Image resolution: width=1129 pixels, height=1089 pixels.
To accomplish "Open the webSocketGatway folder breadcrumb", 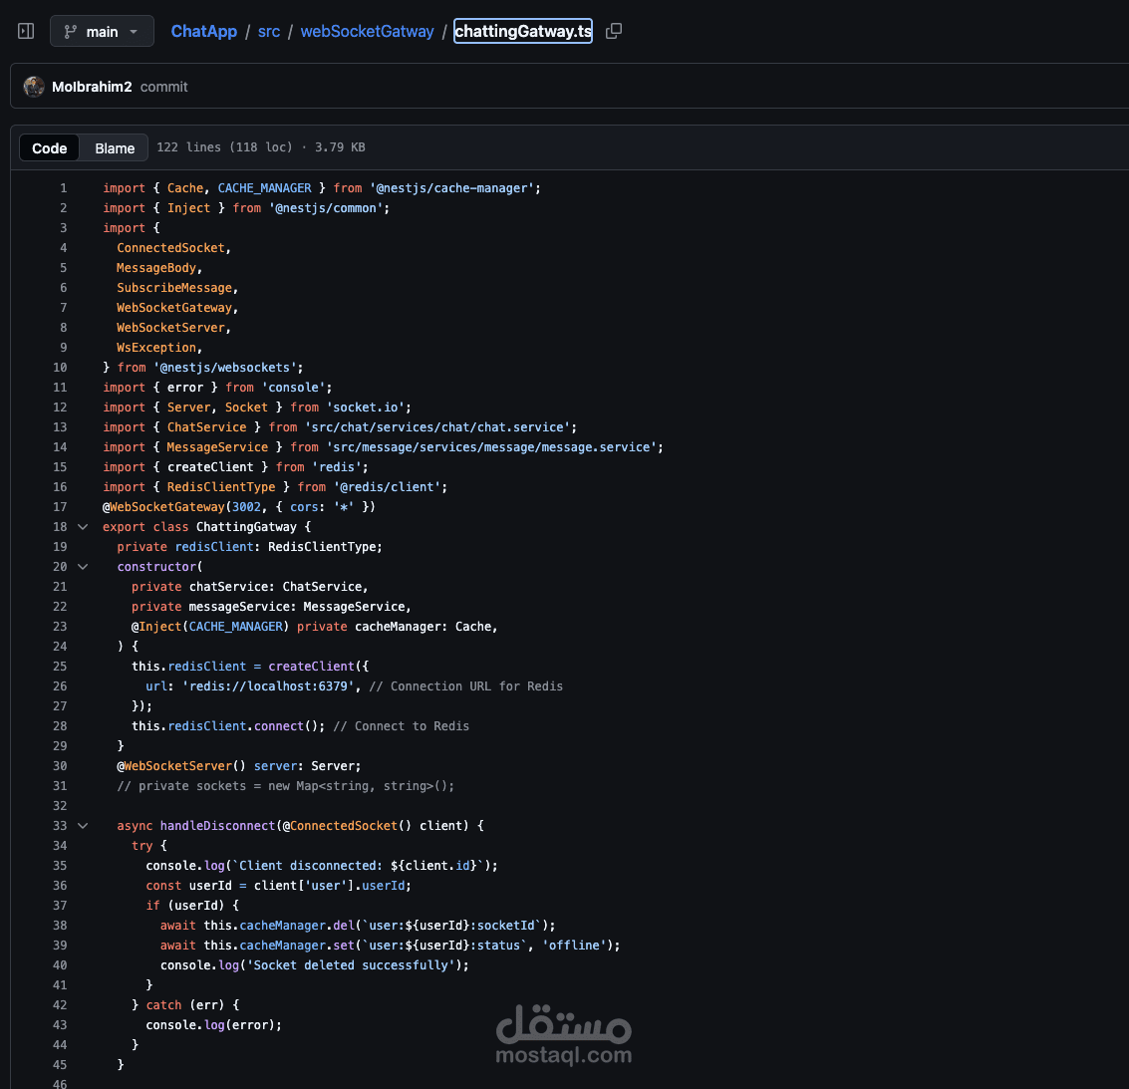I will tap(368, 31).
